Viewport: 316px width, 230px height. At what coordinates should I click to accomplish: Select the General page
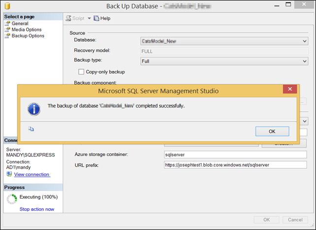(20, 24)
